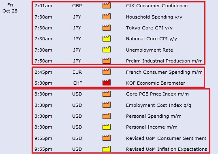Viewport: 218px width, 154px height.
Task: Click the Household Spending y/y orange impact icon
Action: pos(107,17)
